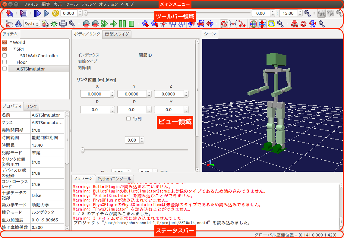This screenshot has height=238, width=344.
Task: Switch to the 関節スライダ tab
Action: pos(117,34)
